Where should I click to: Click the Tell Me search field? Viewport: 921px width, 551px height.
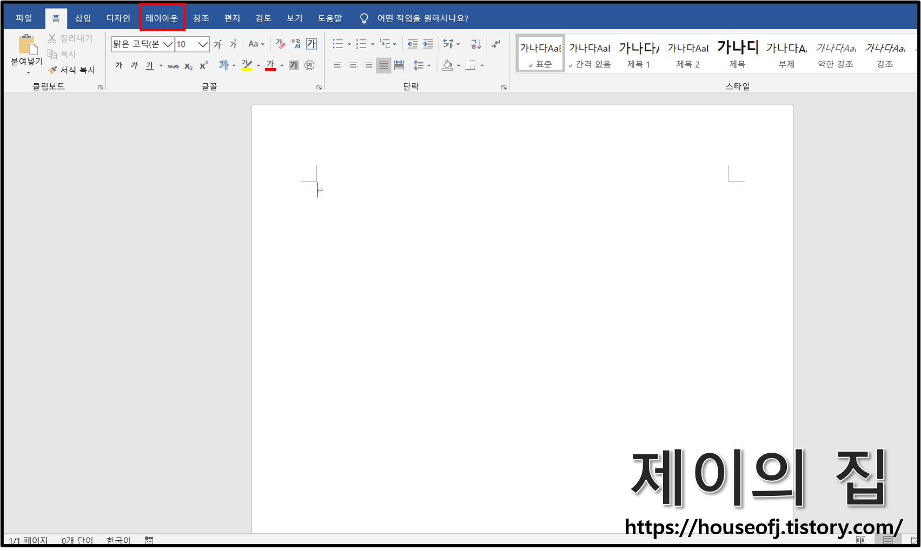tap(422, 18)
